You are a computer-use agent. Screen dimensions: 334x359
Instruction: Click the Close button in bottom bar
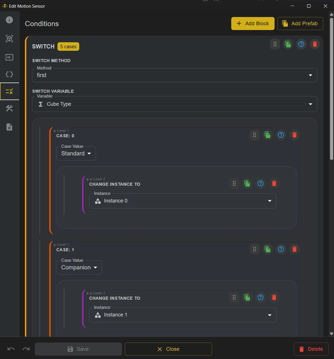[x=168, y=349]
